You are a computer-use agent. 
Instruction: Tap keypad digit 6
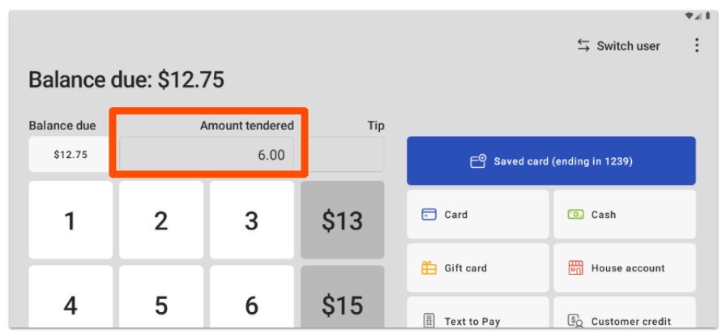[x=251, y=305]
